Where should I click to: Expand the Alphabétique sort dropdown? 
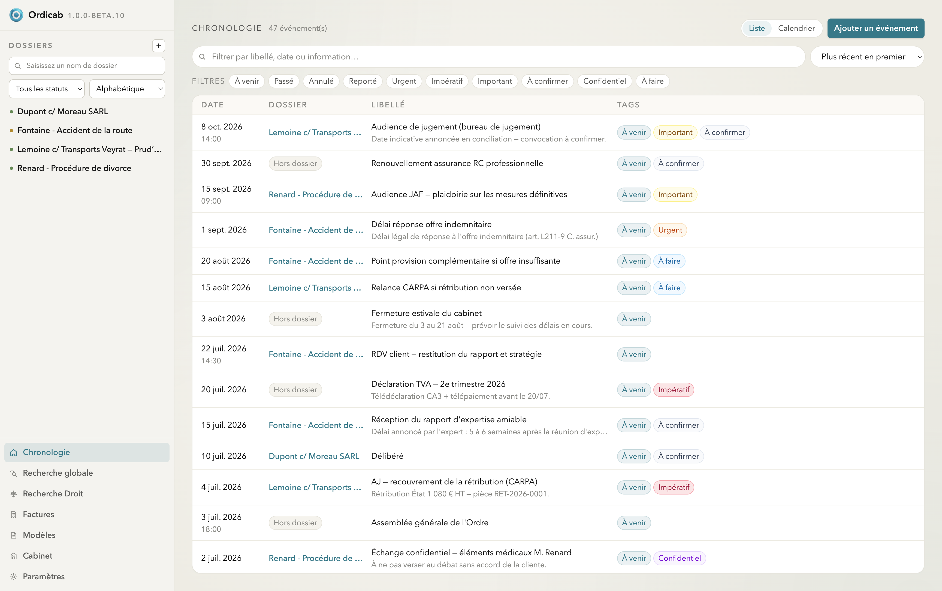click(127, 89)
